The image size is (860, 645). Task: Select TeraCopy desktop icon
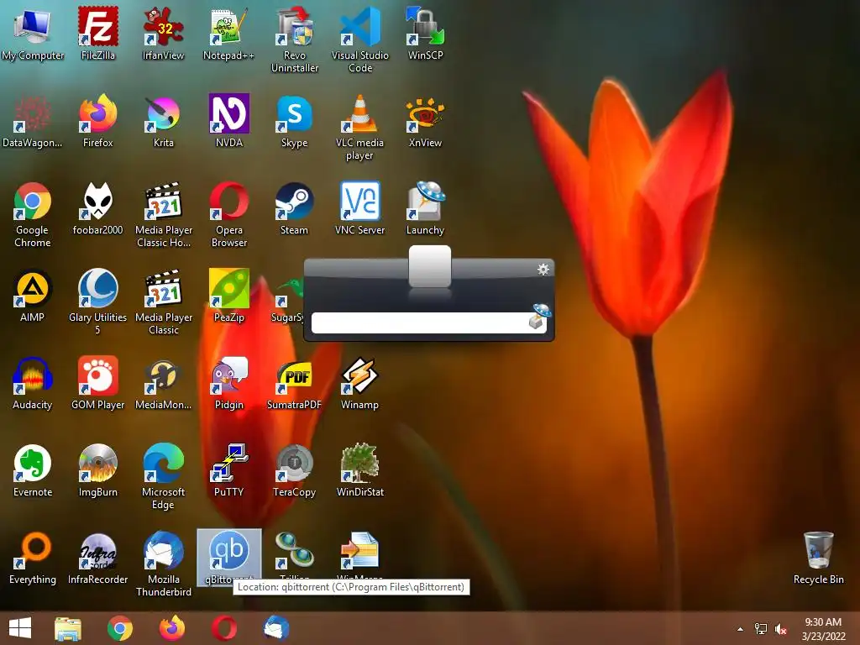click(x=295, y=470)
